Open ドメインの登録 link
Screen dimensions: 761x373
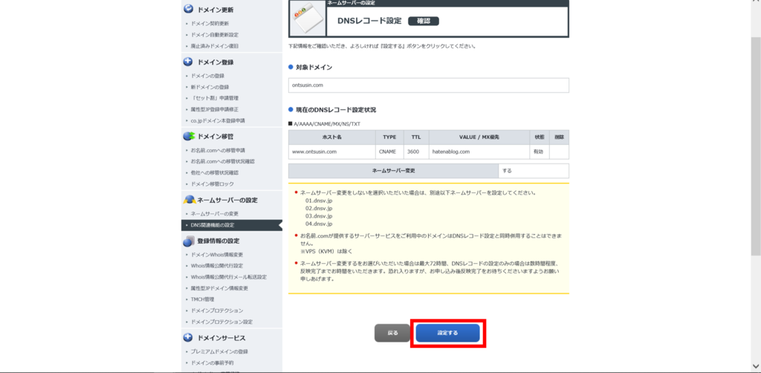point(207,76)
